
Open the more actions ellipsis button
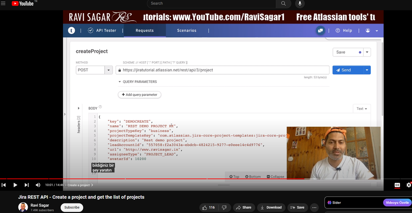[x=314, y=208]
